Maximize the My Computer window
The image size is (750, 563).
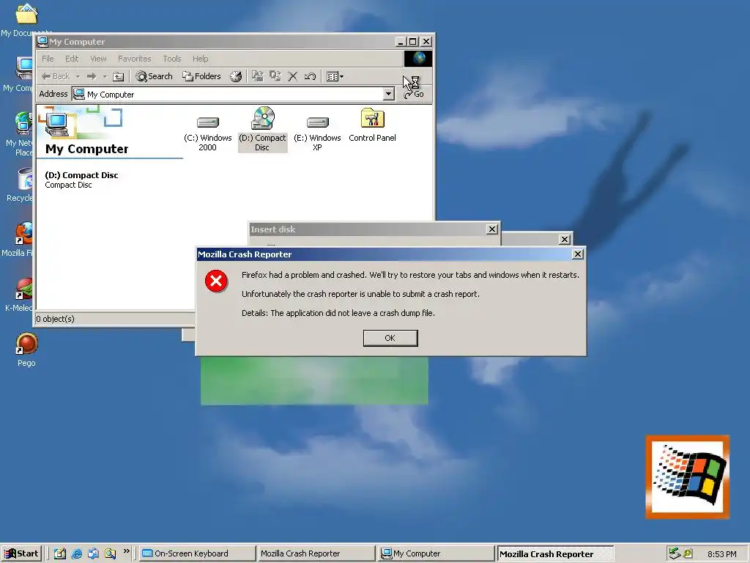tap(413, 42)
